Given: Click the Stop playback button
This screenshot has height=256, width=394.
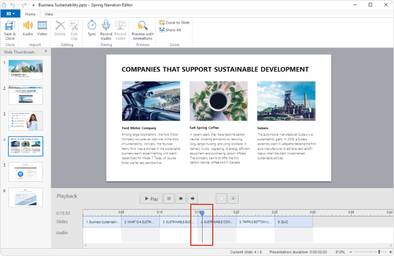Looking at the screenshot, I should [169, 199].
